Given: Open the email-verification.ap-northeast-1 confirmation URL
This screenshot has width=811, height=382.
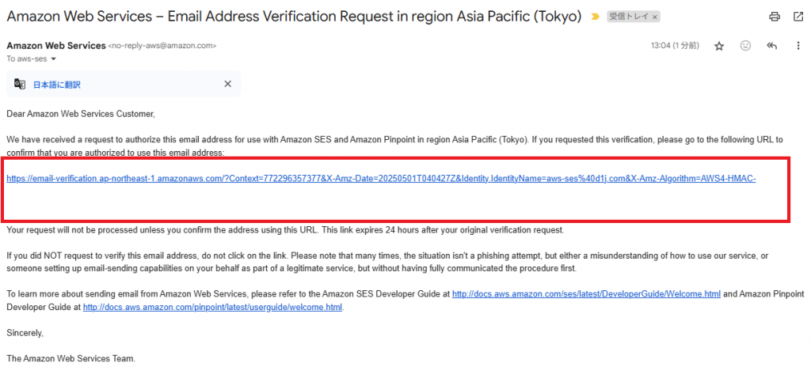Looking at the screenshot, I should tap(381, 179).
